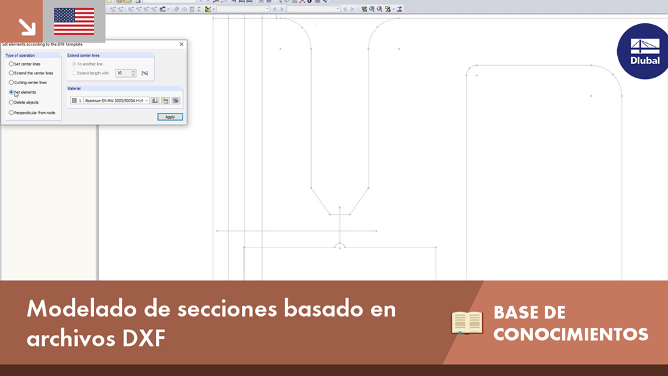Screen dimensions: 668x376
Task: Open the material edit icon in the Material section
Action: [x=175, y=101]
